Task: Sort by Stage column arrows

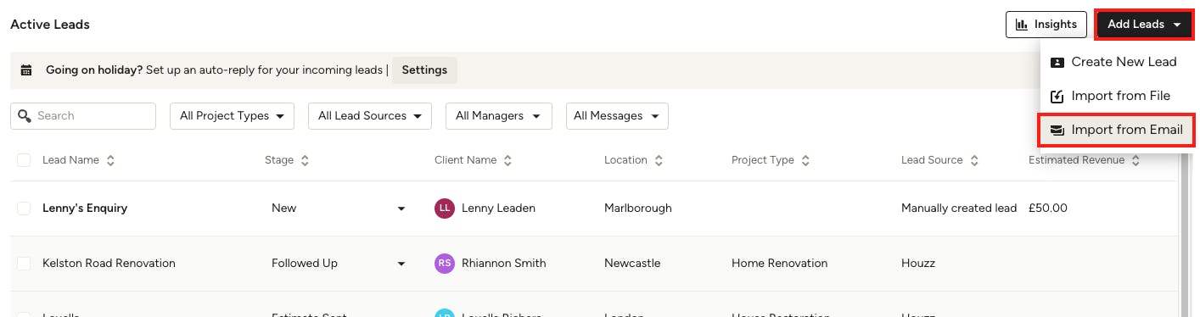Action: (305, 160)
